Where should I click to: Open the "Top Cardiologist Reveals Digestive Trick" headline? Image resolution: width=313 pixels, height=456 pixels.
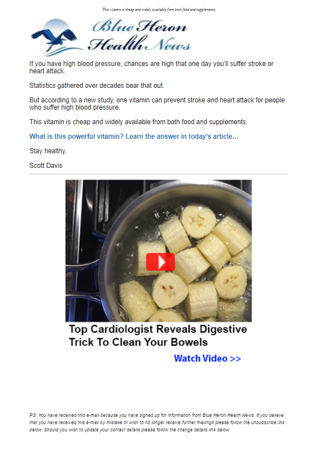[158, 336]
